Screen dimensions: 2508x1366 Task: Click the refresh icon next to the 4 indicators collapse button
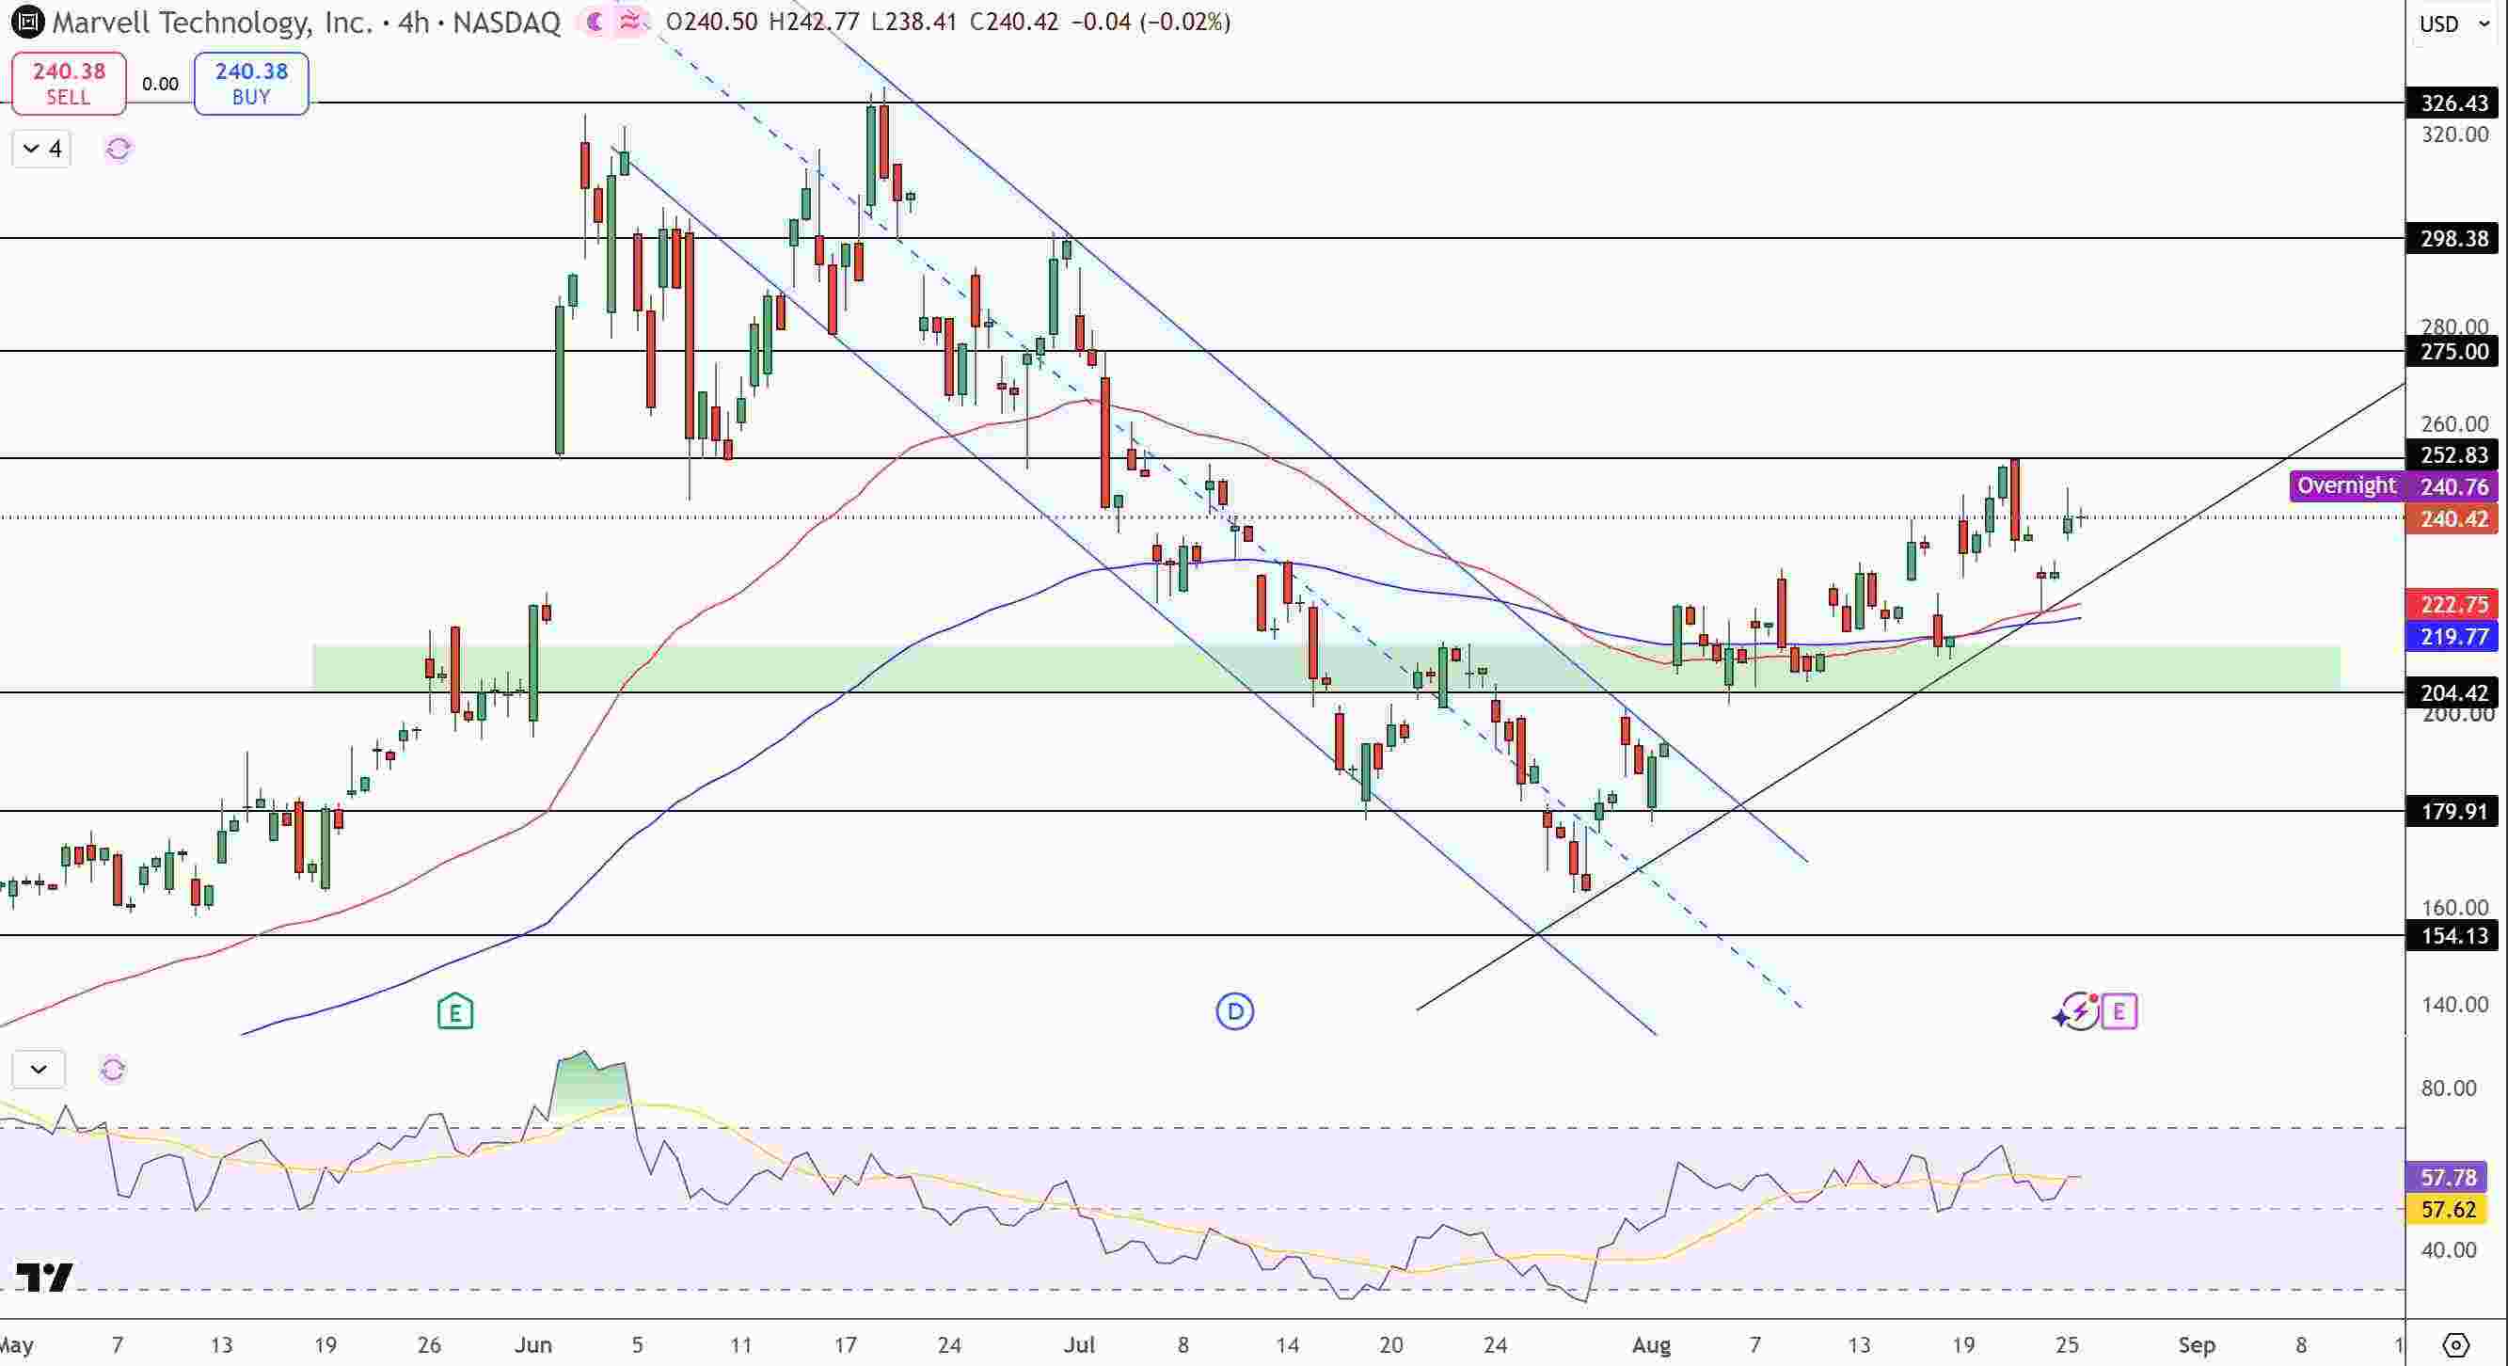point(118,149)
